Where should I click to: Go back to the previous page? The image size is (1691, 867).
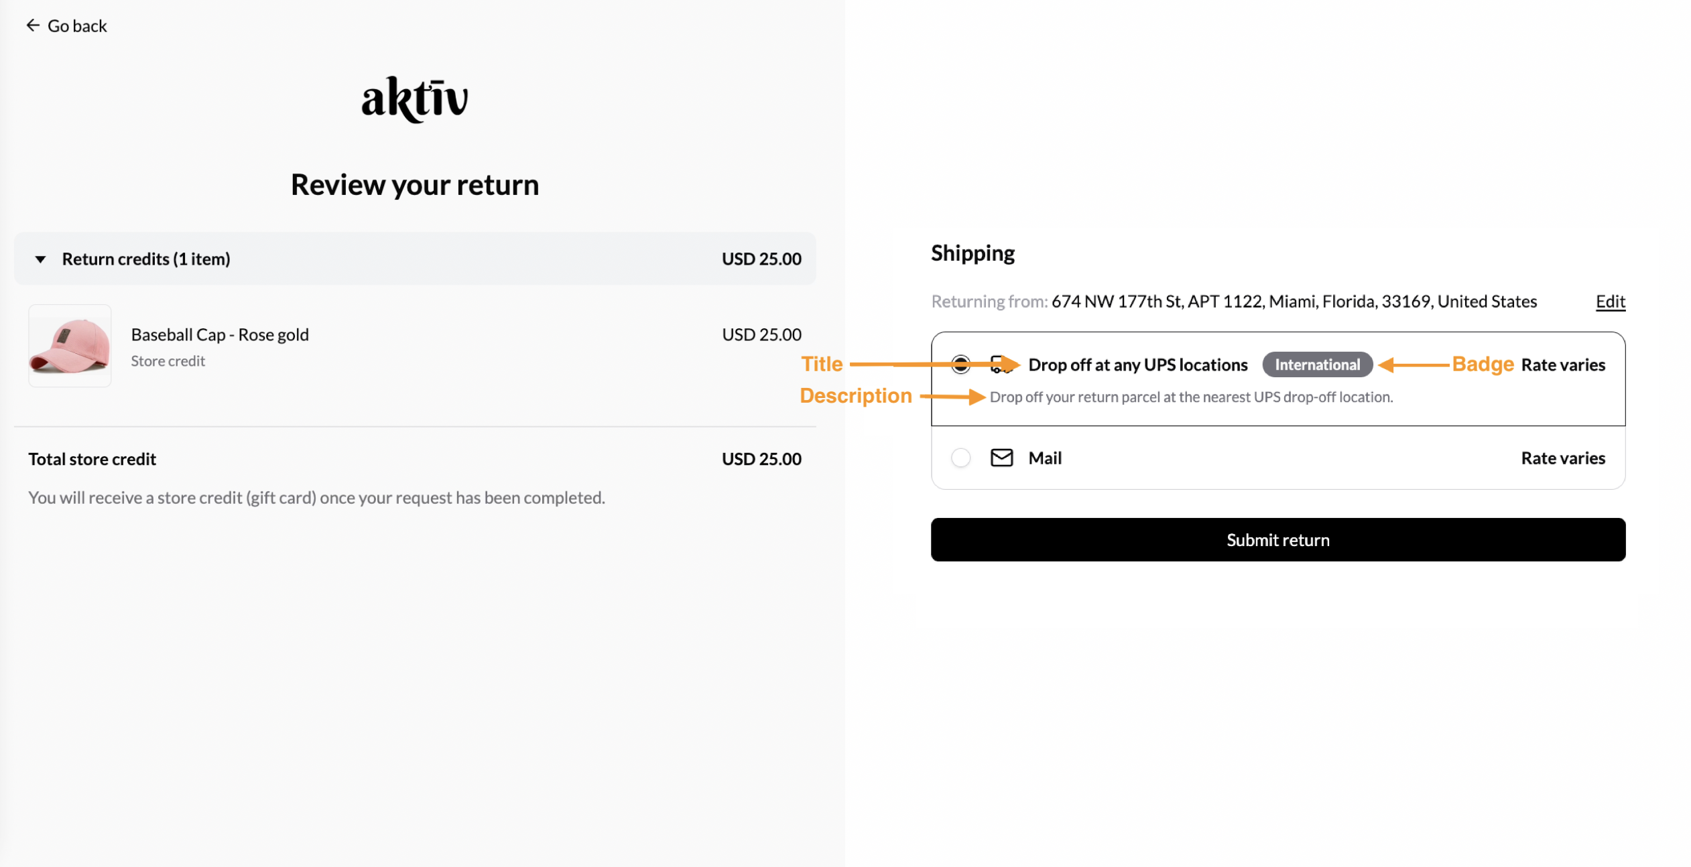(x=66, y=25)
